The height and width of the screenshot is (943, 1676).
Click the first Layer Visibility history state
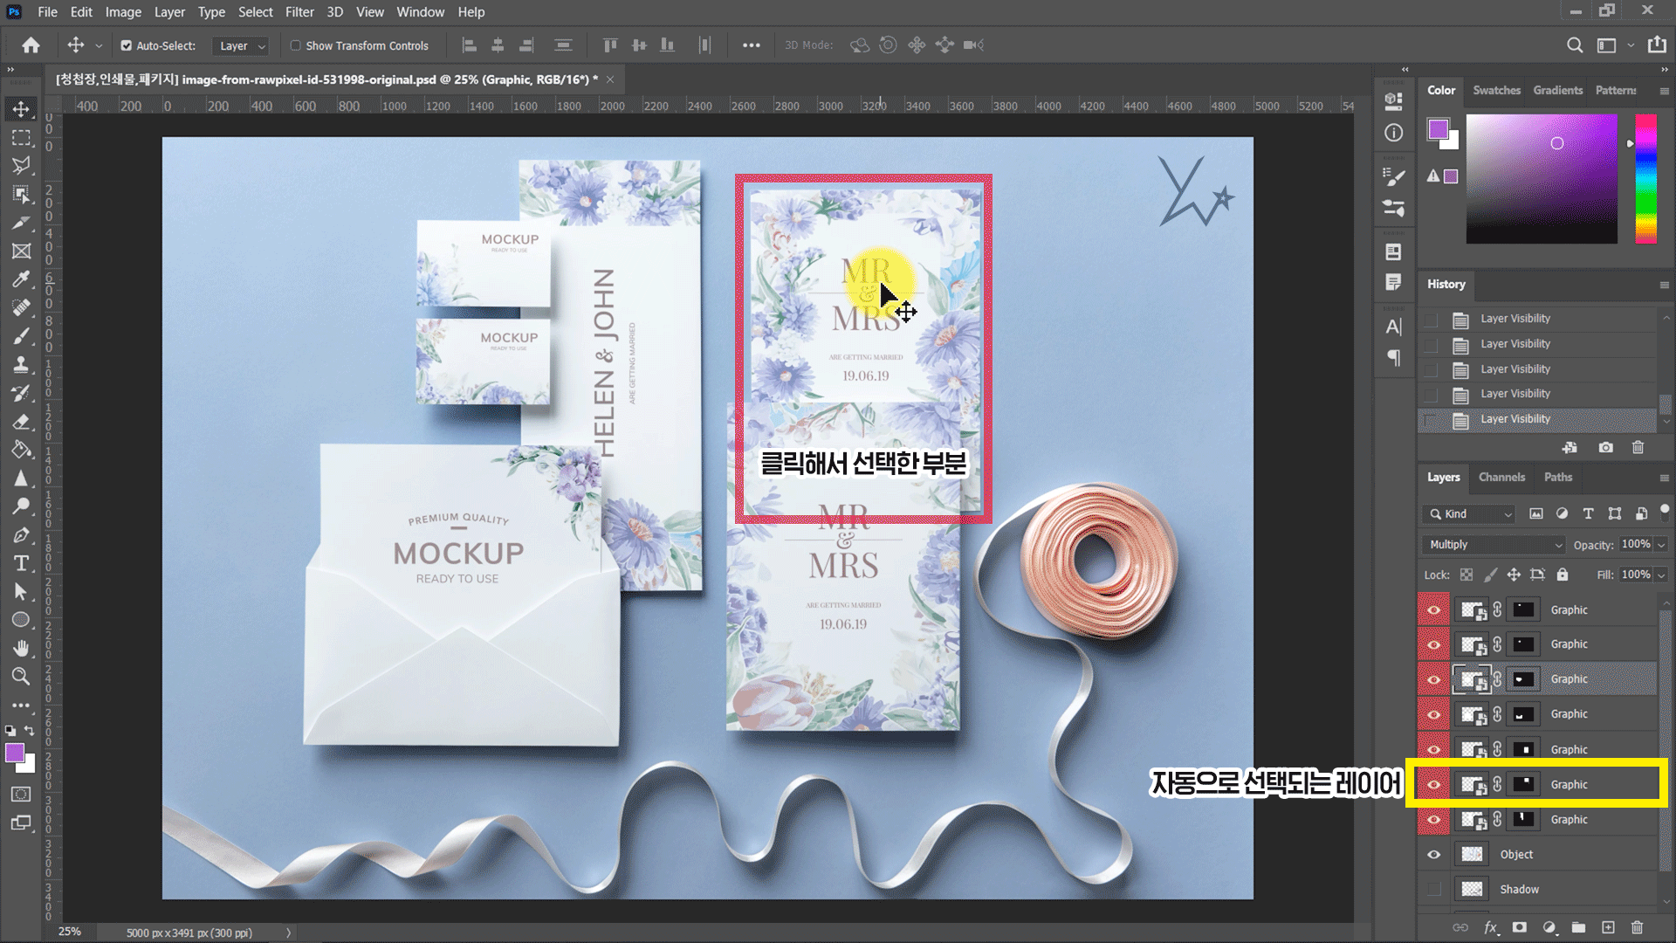pos(1515,319)
